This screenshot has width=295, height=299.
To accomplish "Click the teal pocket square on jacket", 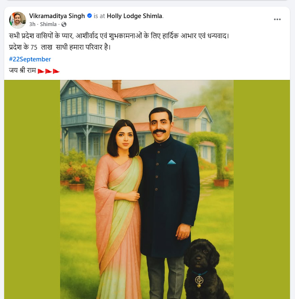I will click(x=171, y=162).
